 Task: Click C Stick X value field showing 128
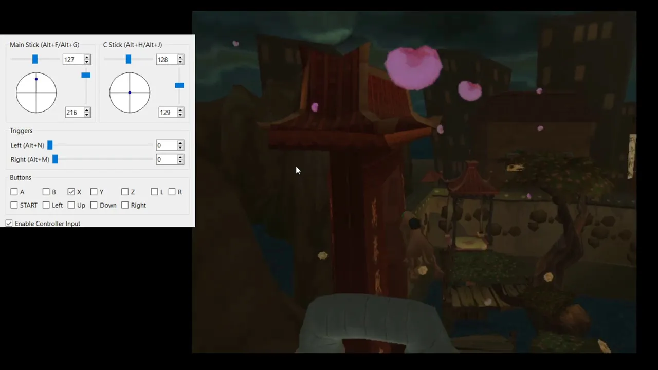tap(166, 60)
